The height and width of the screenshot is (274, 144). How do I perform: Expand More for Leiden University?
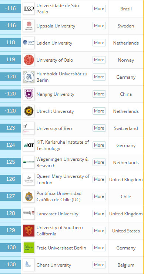point(99,43)
